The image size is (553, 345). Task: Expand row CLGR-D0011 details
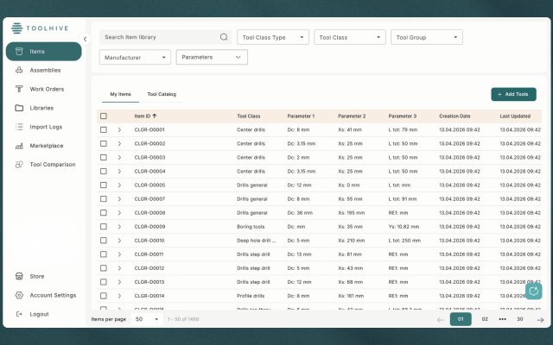[119, 254]
